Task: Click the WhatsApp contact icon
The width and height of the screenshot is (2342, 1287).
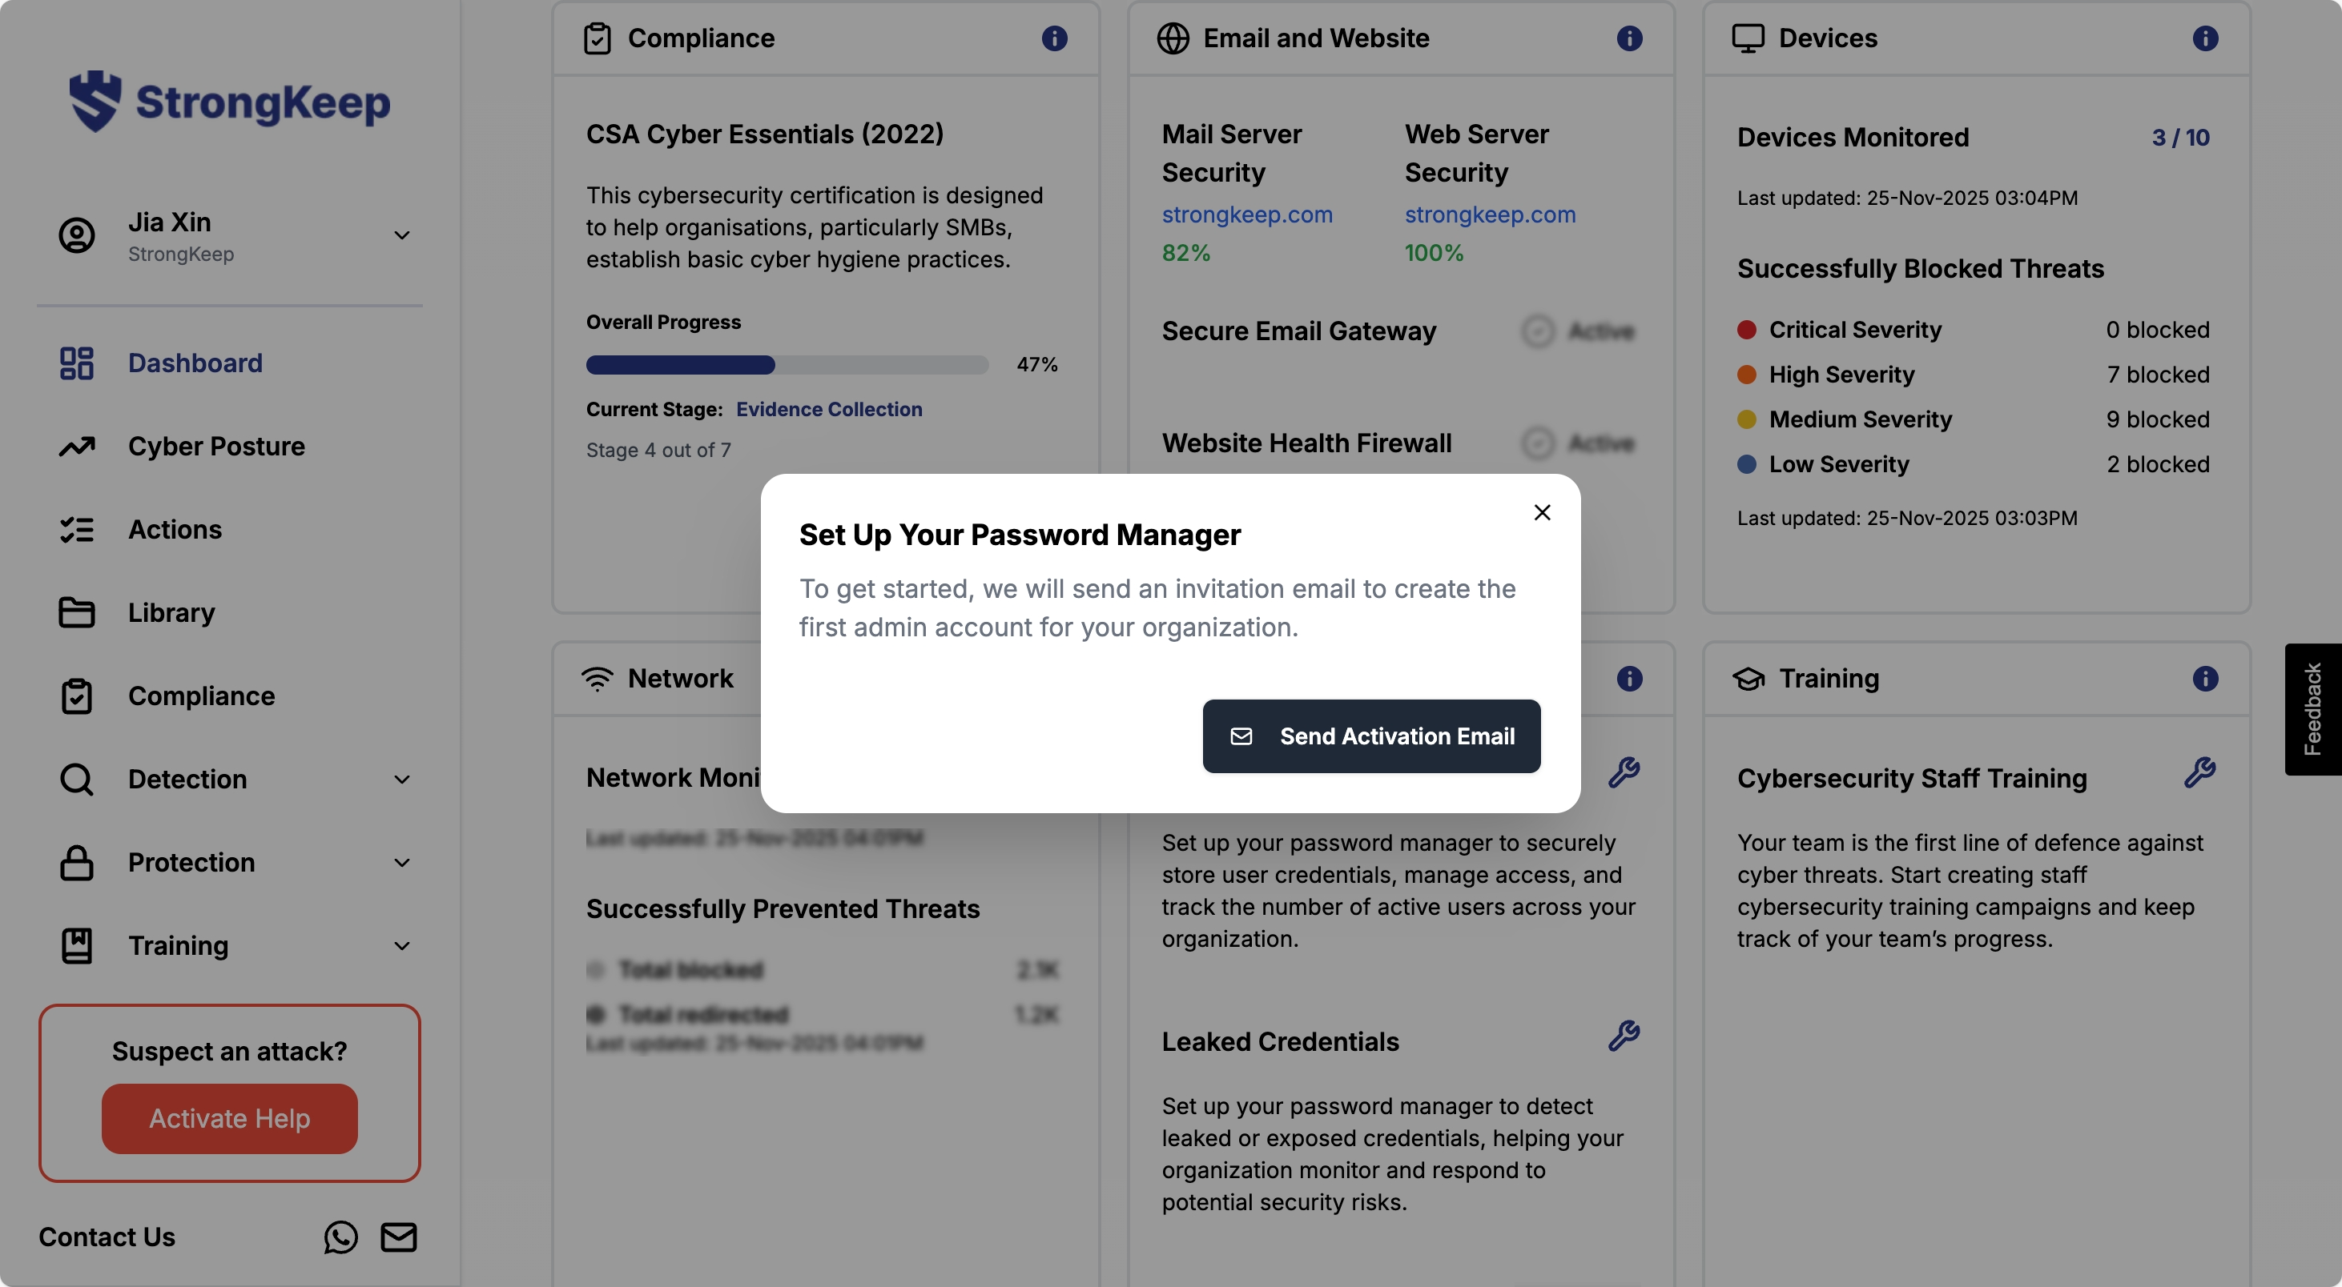Action: coord(340,1237)
